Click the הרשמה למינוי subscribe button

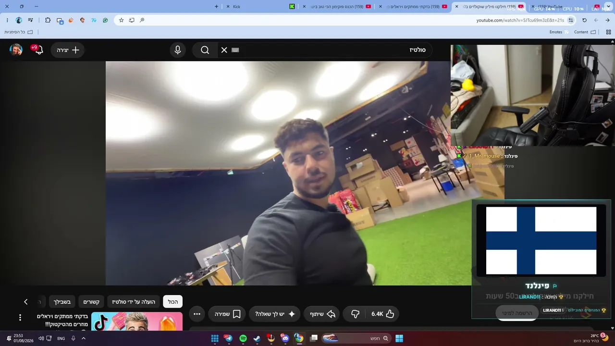tap(517, 313)
